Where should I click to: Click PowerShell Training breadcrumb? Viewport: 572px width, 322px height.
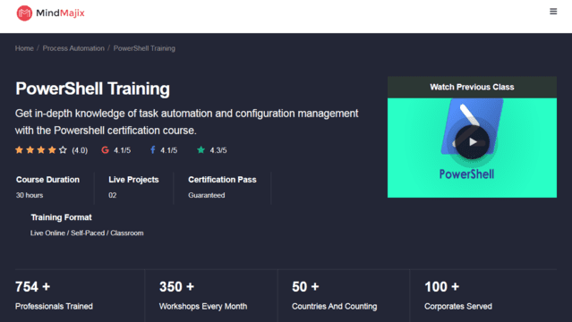coord(144,48)
